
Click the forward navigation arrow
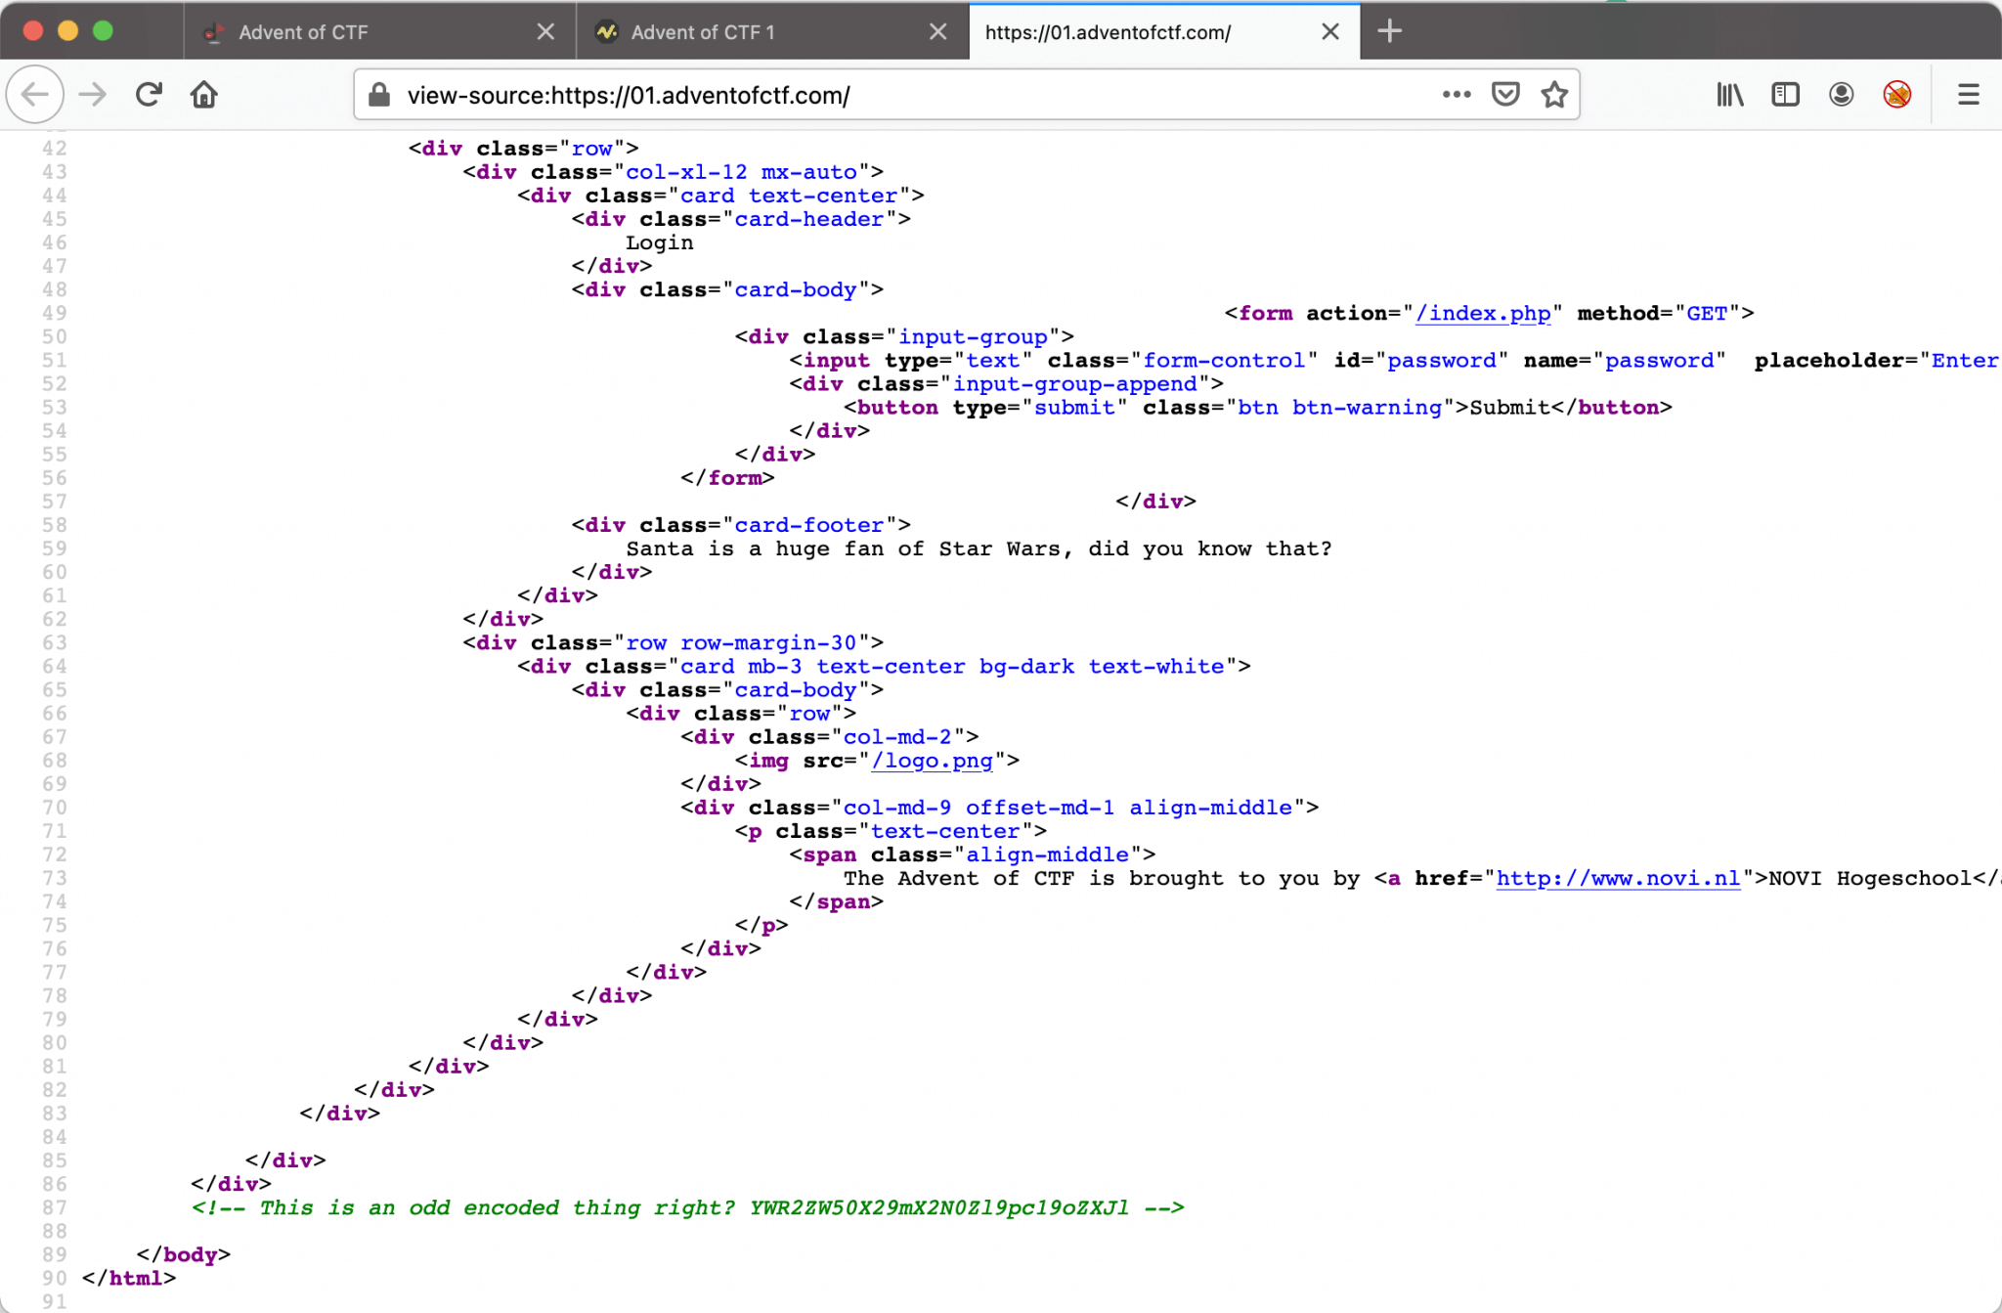pos(93,95)
